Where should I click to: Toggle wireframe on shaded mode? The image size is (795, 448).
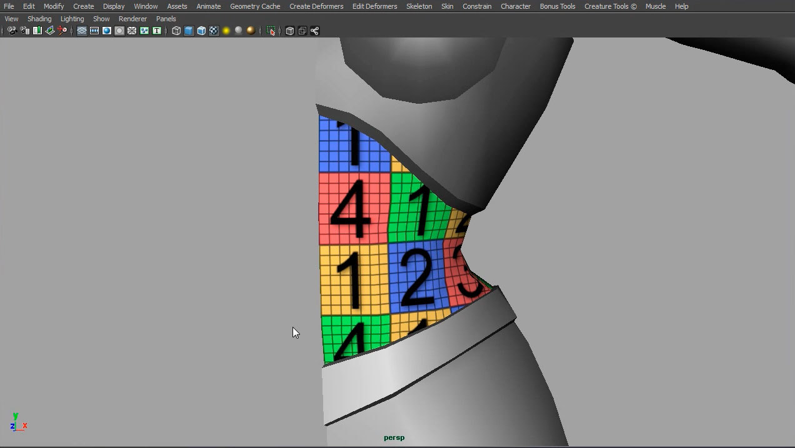pyautogui.click(x=201, y=31)
